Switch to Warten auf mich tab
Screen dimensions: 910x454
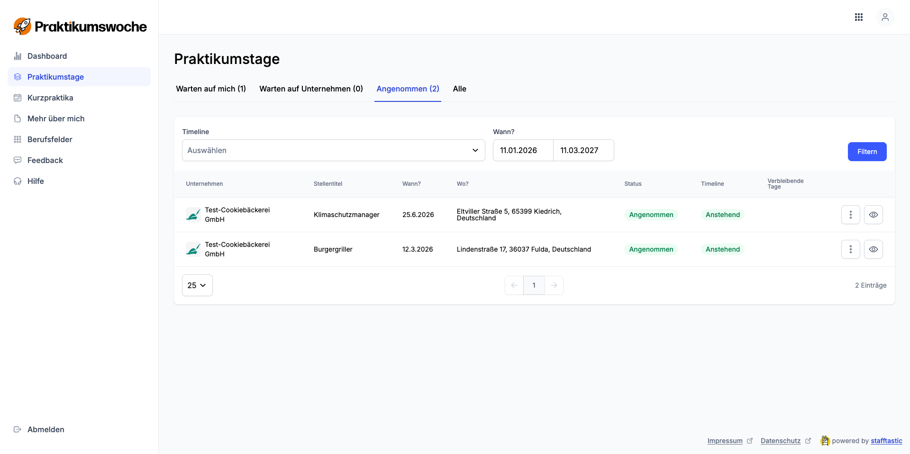[210, 89]
